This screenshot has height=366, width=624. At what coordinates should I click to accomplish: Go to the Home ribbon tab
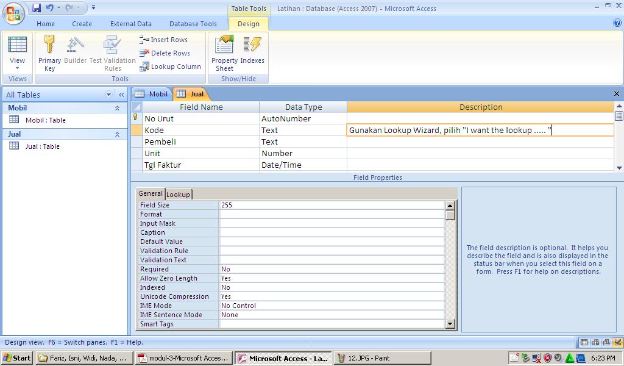46,24
